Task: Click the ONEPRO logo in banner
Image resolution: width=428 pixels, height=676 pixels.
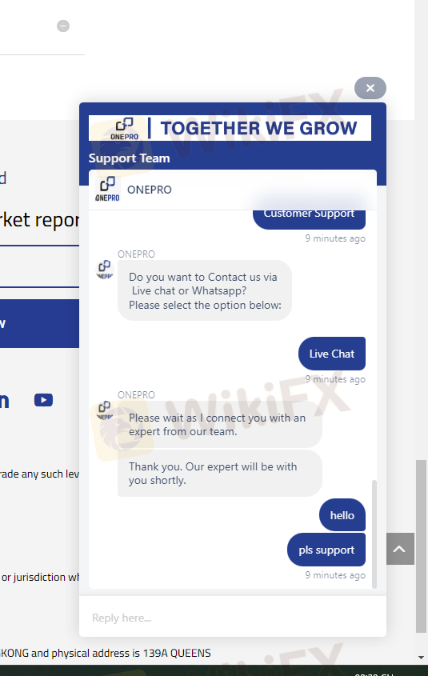Action: 124,129
